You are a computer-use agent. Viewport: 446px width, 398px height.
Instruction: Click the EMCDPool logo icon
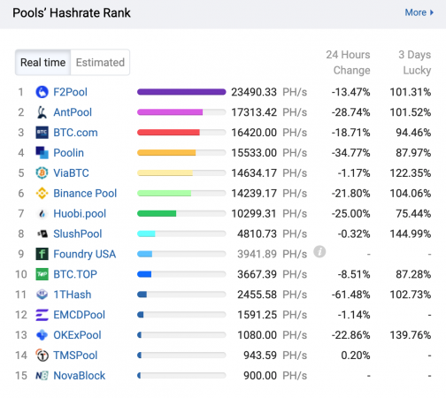click(42, 315)
